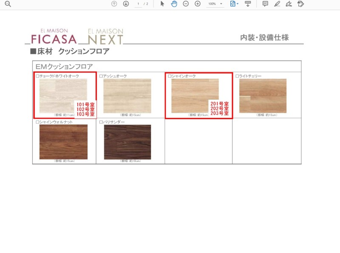The height and width of the screenshot is (253, 340).
Task: Click the ライトチェリー floor sample image
Action: point(263,96)
